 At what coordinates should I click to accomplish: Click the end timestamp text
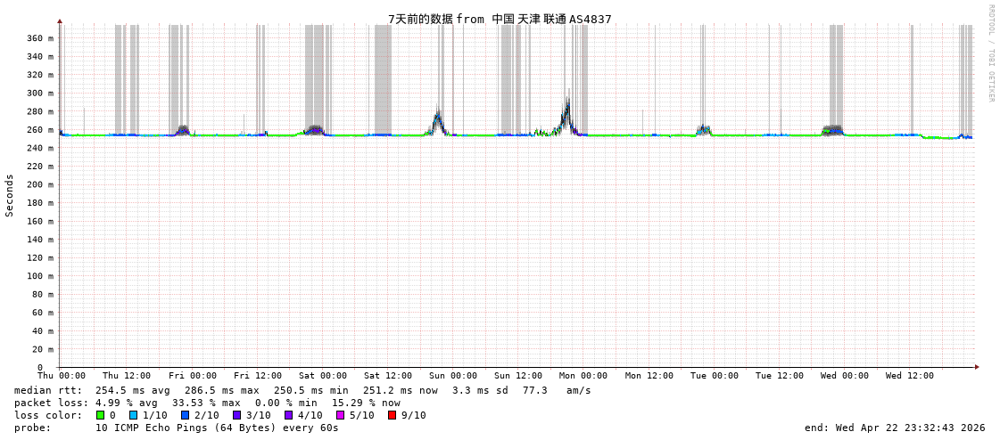tap(895, 428)
